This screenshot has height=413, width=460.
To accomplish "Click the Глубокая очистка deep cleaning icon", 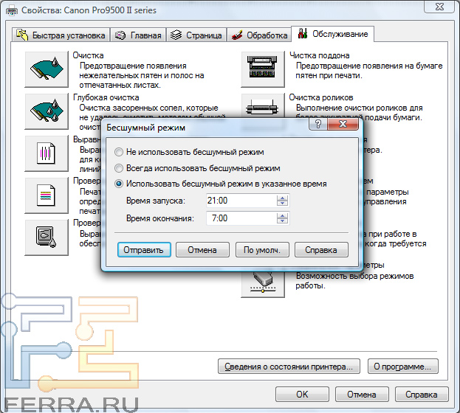I will click(47, 111).
